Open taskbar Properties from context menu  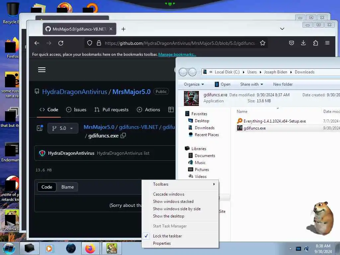click(180, 243)
